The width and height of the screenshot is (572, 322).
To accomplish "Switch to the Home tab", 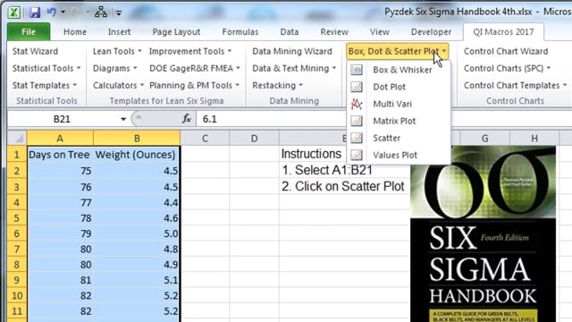I will (75, 32).
